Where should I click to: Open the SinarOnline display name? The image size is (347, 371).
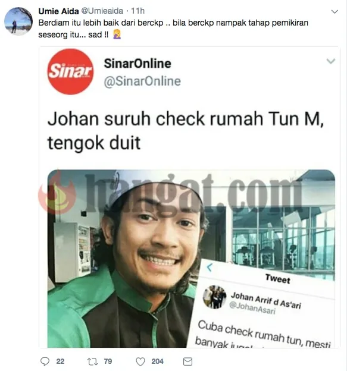137,64
